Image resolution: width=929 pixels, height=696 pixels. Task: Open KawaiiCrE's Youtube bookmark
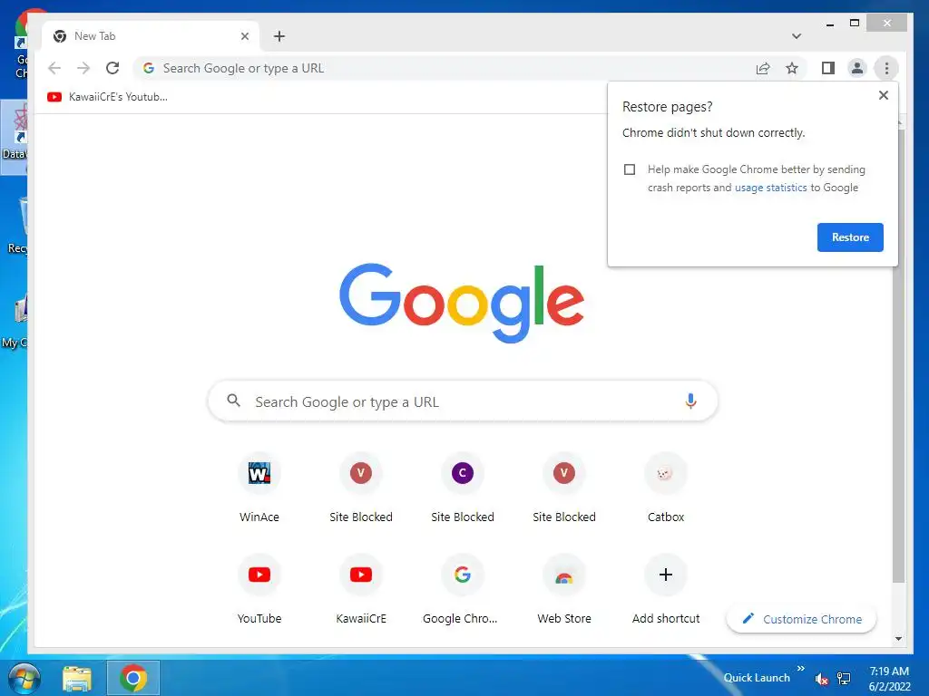coord(108,96)
